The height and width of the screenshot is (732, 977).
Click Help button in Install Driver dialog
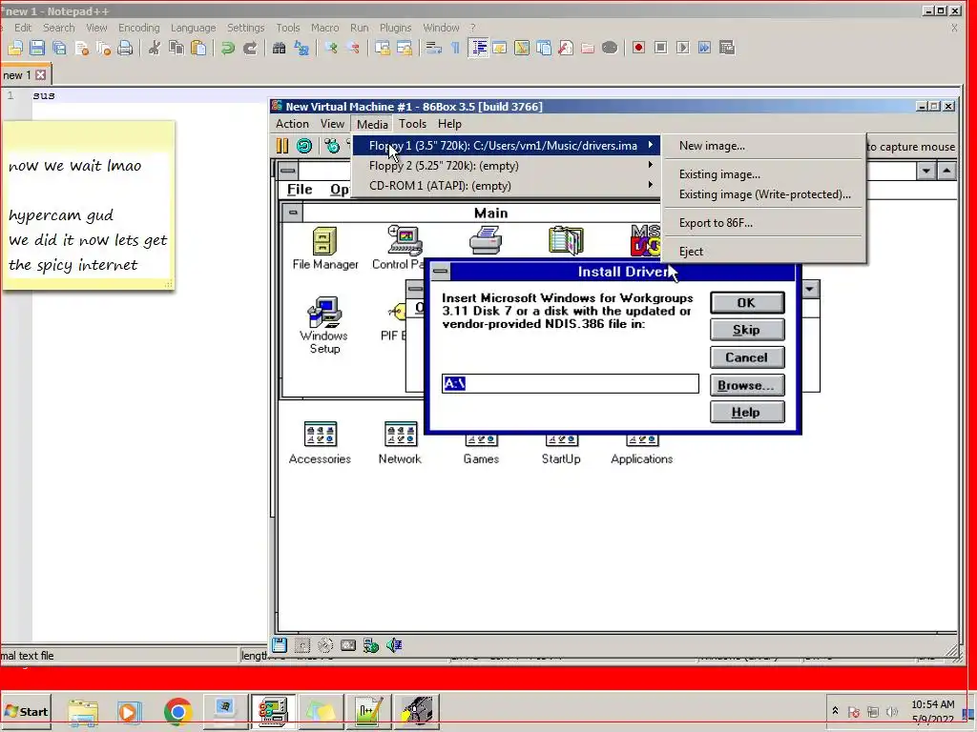(x=747, y=412)
